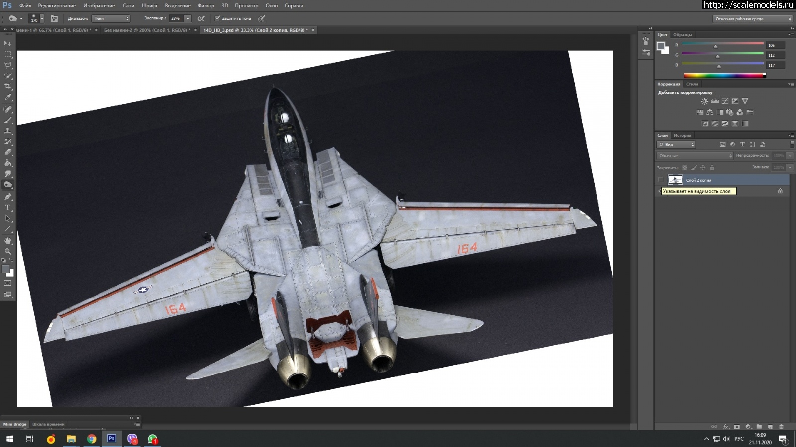Select the Polygonal Lasso tool
This screenshot has height=447, width=796.
[x=8, y=65]
